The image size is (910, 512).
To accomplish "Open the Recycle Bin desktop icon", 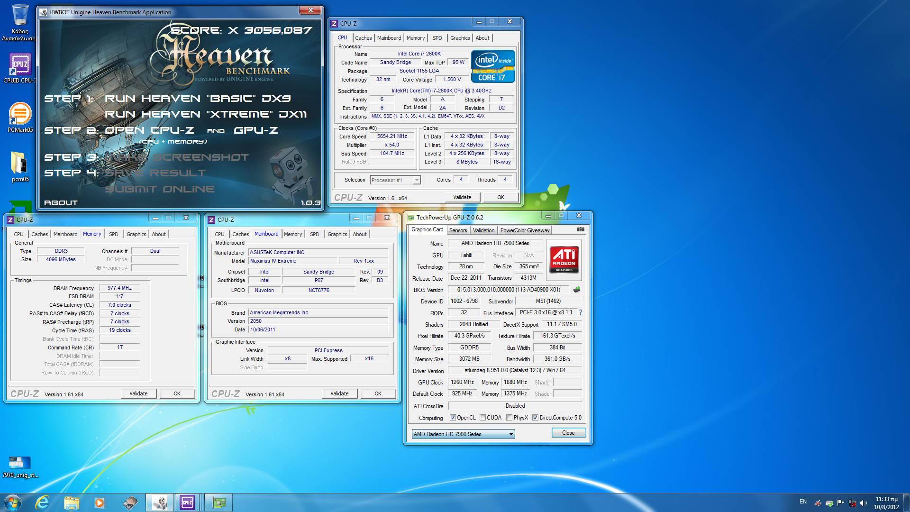I will coord(19,22).
